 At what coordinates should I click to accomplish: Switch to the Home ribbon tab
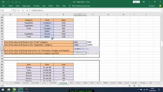(10, 6)
